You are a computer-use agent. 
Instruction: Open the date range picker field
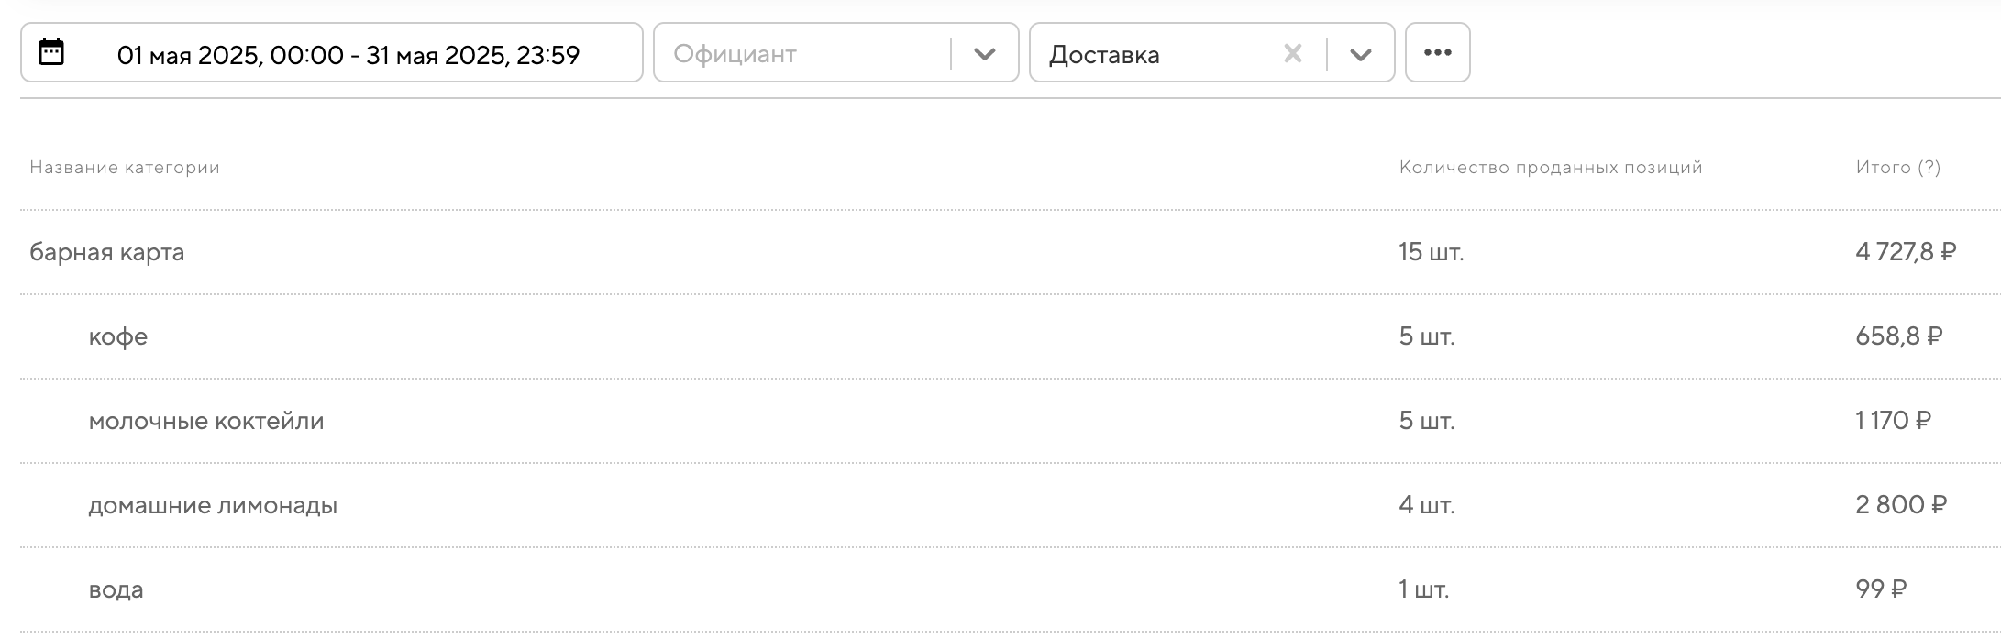(x=348, y=55)
